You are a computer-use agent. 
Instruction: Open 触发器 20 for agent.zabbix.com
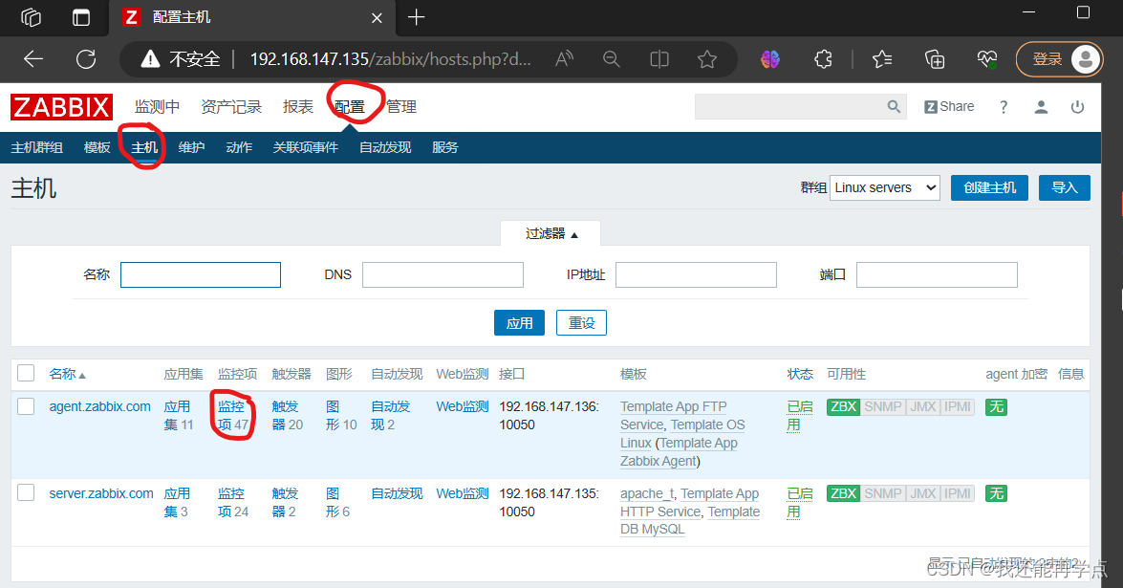[x=287, y=415]
